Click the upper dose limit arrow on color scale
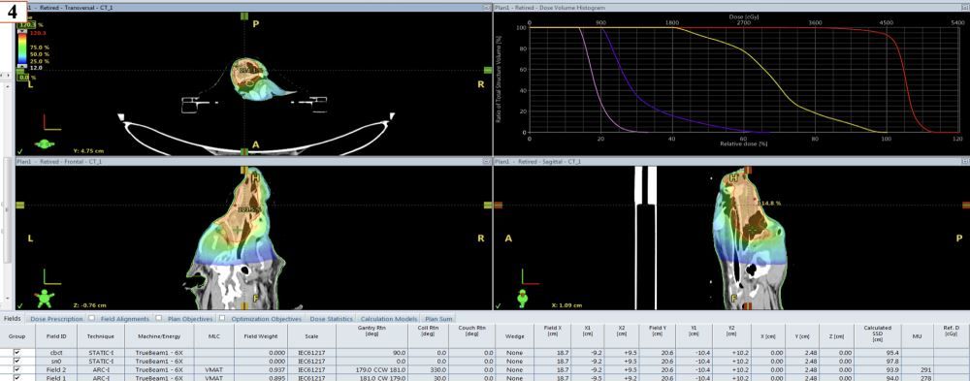The height and width of the screenshot is (381, 970). point(21,31)
